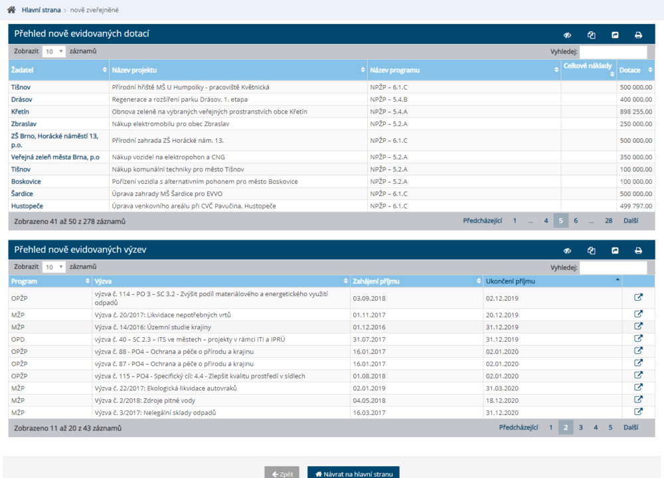Click the export arrow icon in the výzev header

tap(615, 251)
